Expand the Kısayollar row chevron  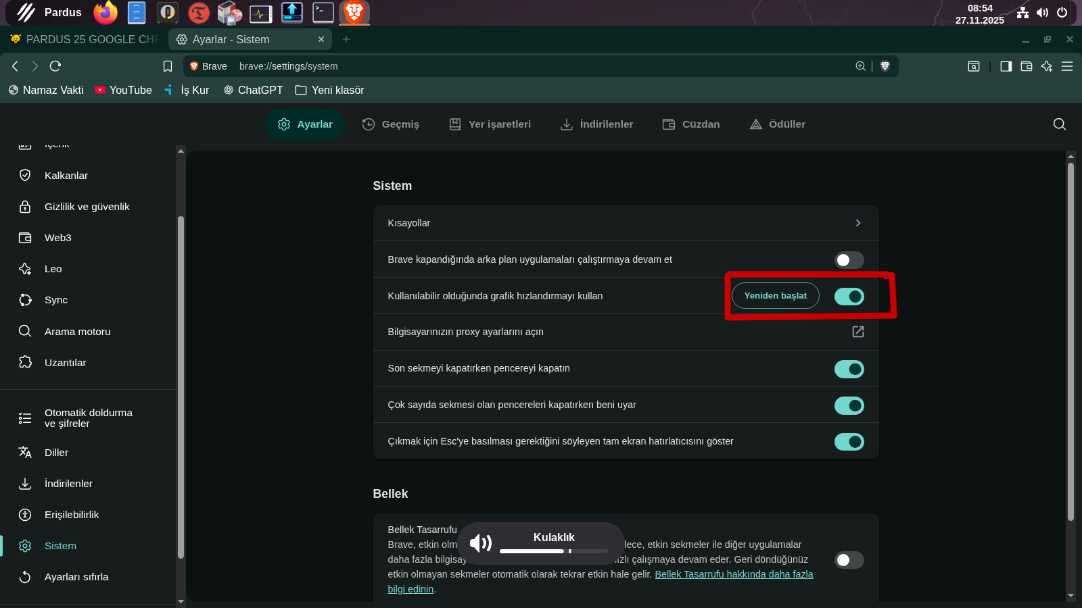(x=857, y=223)
